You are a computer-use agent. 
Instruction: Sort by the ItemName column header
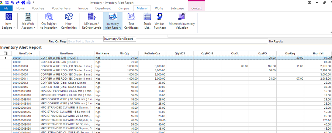(67, 54)
